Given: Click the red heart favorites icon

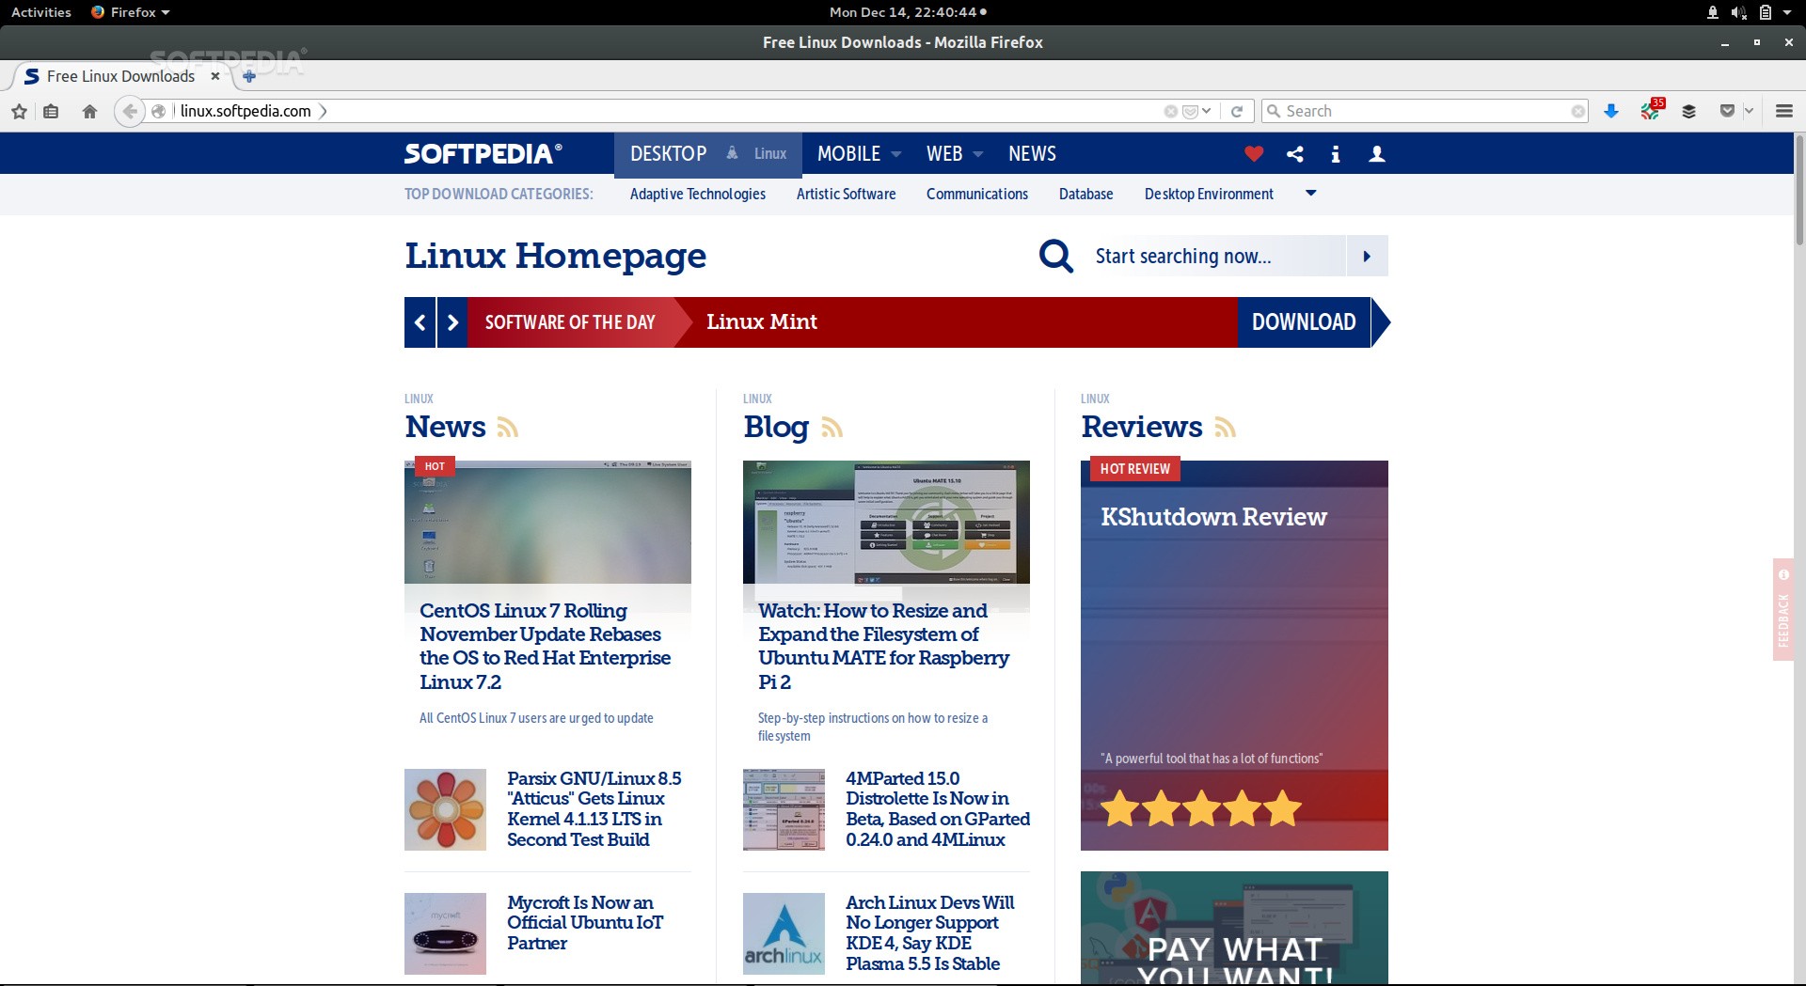Looking at the screenshot, I should pyautogui.click(x=1254, y=153).
